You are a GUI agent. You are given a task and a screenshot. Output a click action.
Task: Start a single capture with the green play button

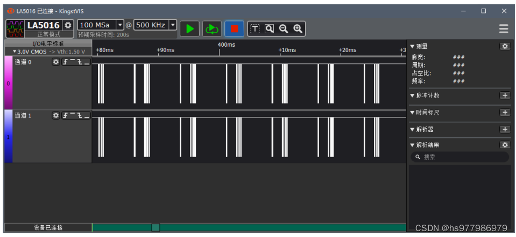[189, 29]
